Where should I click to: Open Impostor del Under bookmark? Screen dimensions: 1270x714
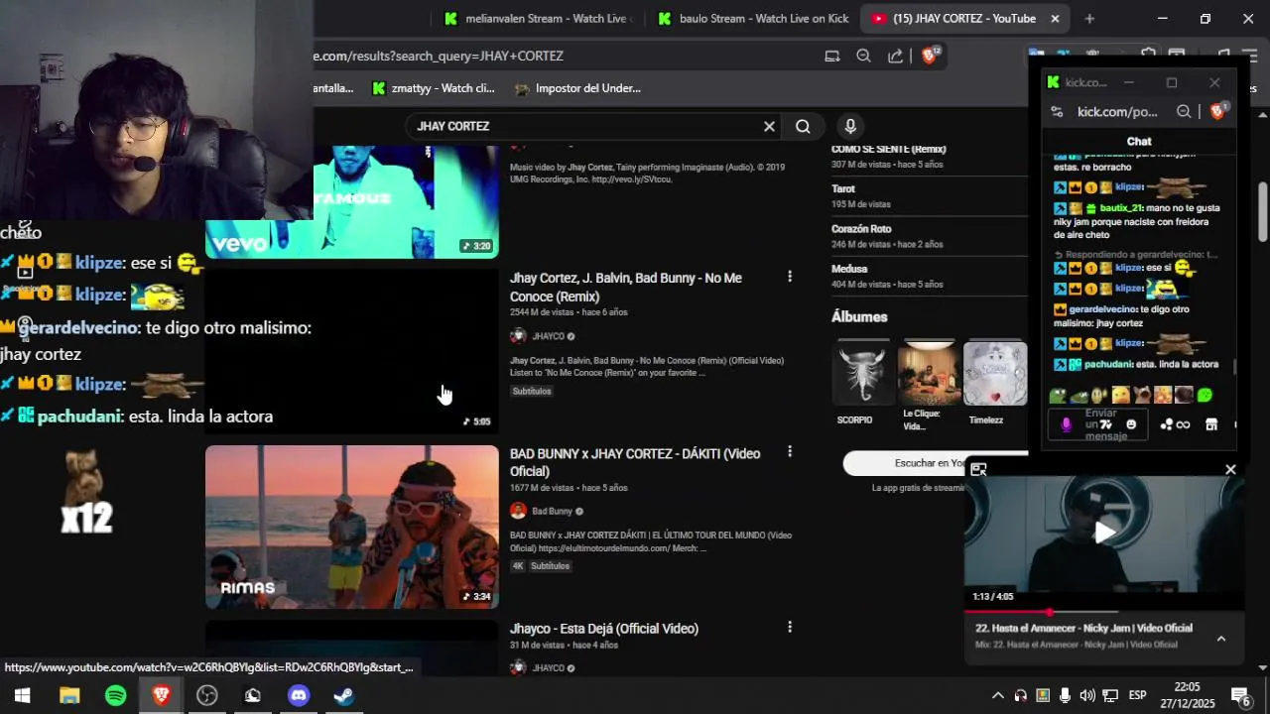pyautogui.click(x=577, y=88)
